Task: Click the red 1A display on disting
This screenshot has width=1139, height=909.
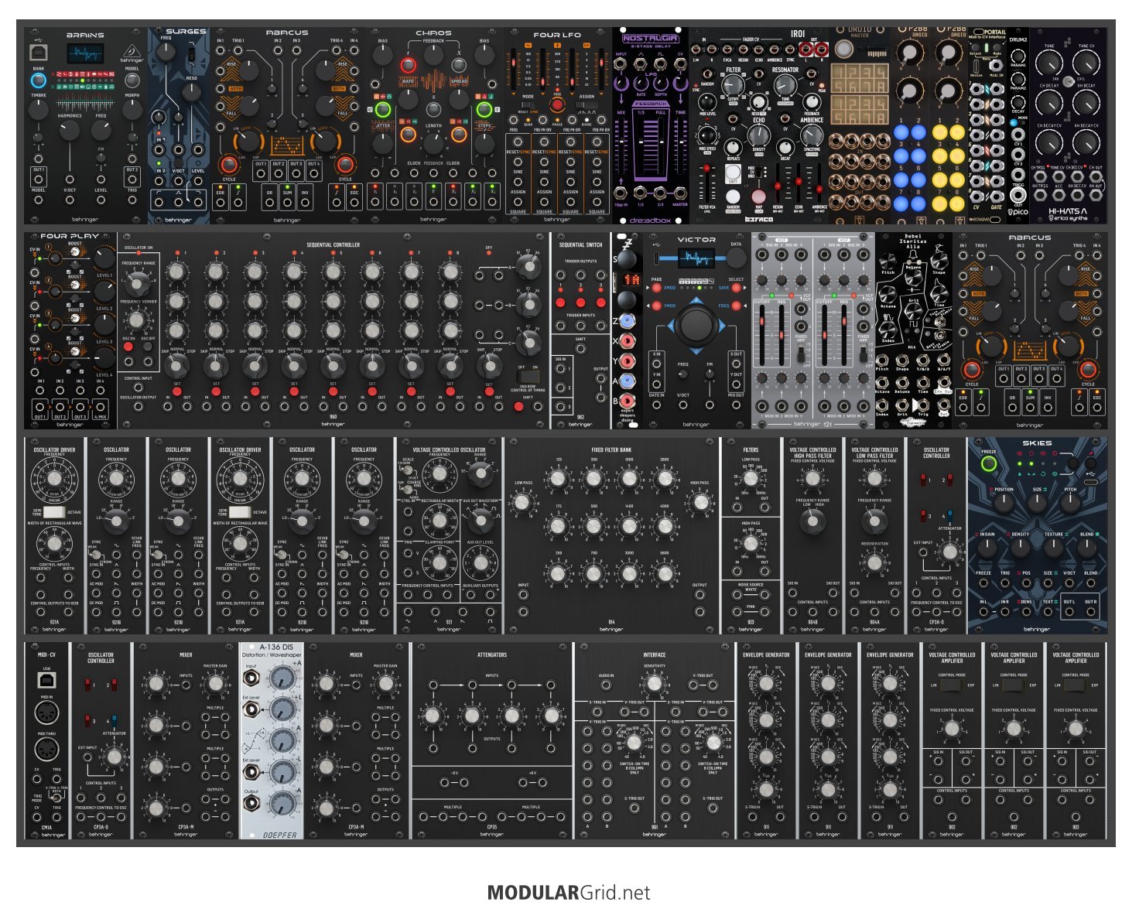Action: click(x=632, y=279)
